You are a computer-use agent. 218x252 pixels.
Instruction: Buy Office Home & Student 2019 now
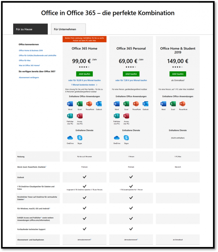tap(178, 74)
